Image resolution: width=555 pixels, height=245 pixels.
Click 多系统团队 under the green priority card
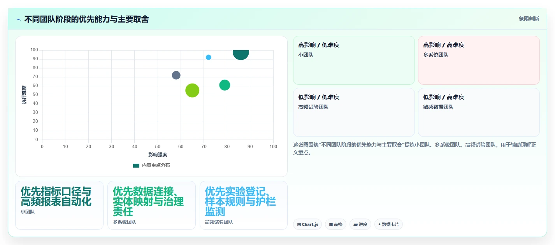click(125, 222)
